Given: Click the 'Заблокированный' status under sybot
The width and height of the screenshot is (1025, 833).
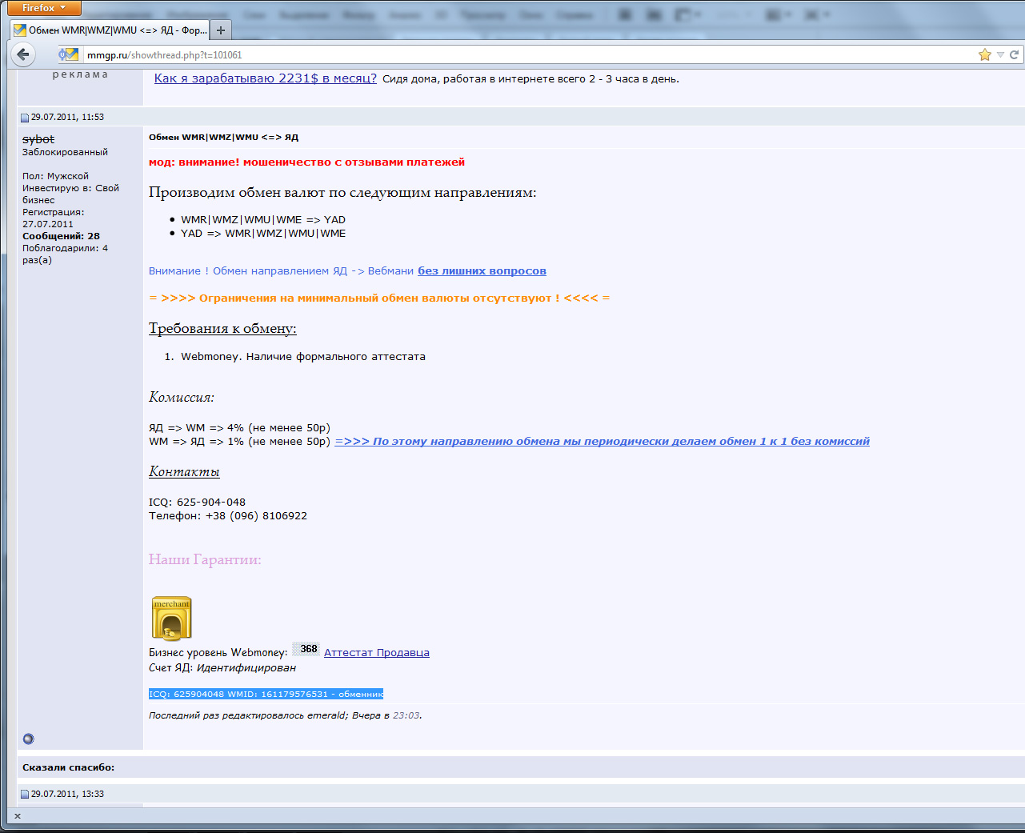Looking at the screenshot, I should pos(65,152).
